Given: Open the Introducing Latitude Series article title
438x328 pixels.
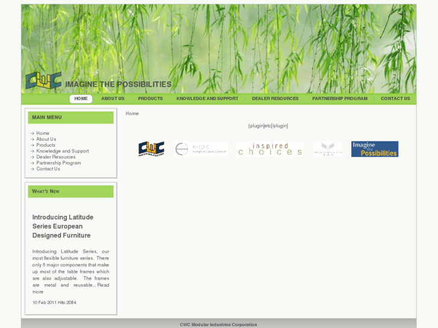Looking at the screenshot, I should 63,226.
